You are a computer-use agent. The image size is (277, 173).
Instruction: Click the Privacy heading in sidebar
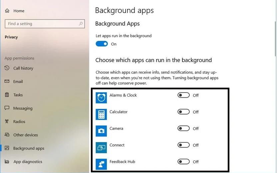point(11,37)
